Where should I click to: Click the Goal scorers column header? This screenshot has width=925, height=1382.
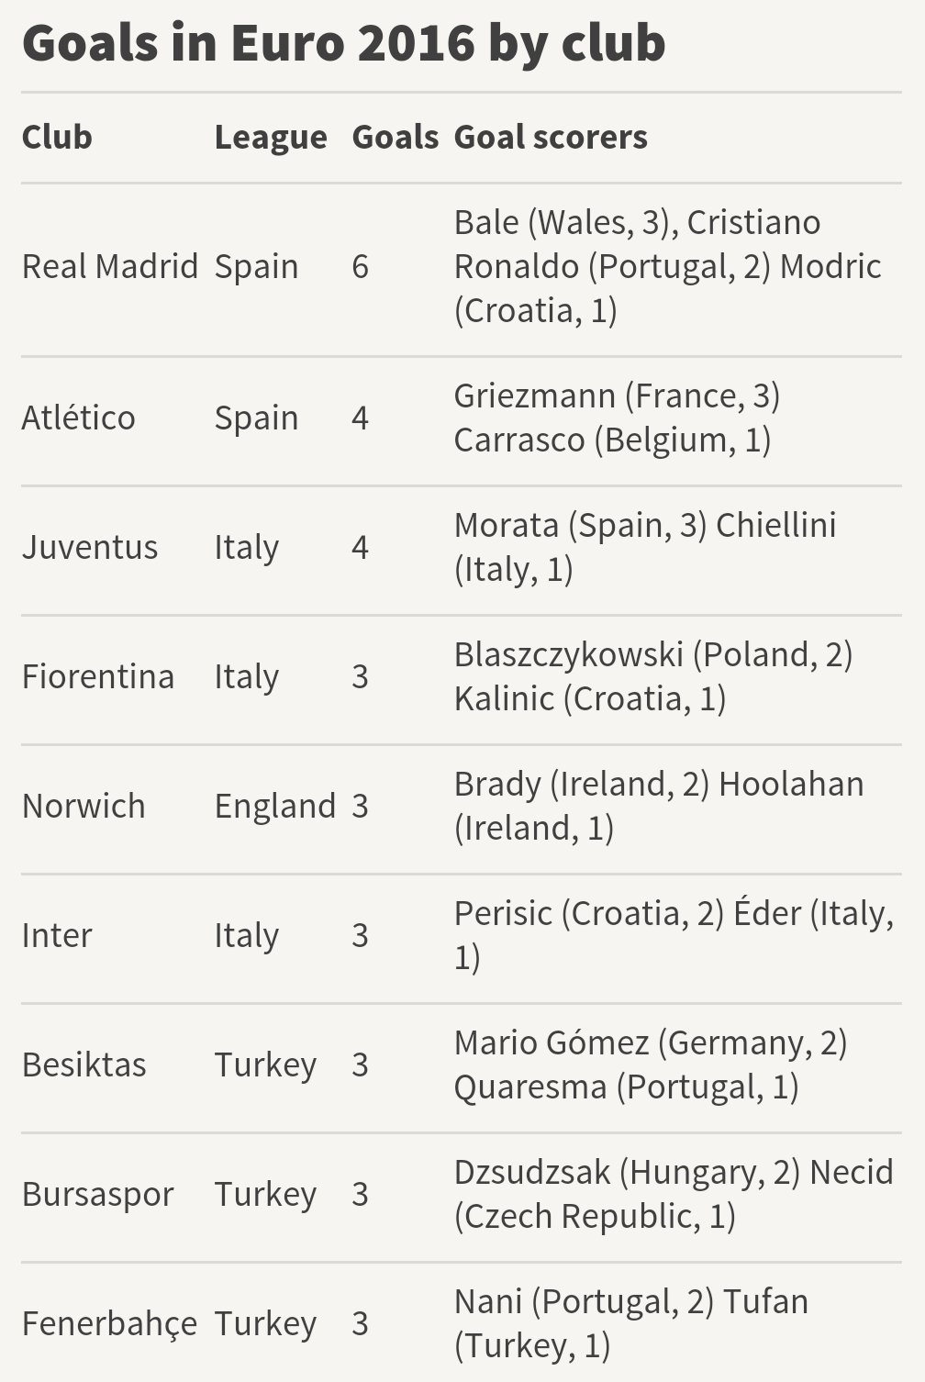[551, 137]
